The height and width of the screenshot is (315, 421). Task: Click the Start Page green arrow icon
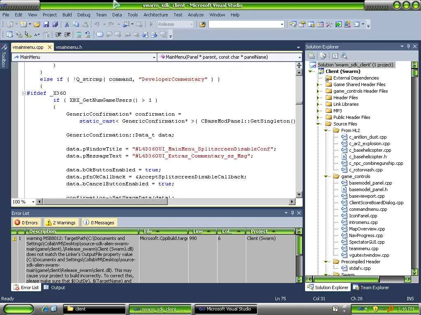click(338, 24)
